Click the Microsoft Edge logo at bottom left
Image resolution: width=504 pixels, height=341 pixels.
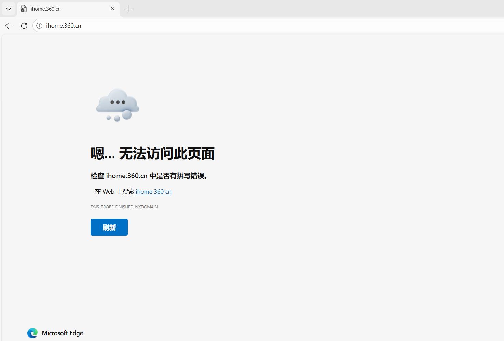tap(32, 333)
